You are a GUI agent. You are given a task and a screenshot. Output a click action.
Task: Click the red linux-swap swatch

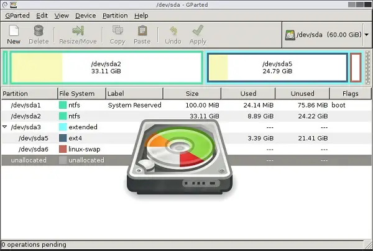click(x=63, y=149)
